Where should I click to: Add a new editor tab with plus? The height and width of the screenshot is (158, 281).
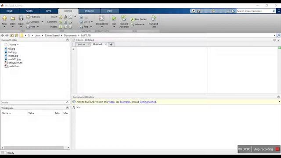pos(111,44)
